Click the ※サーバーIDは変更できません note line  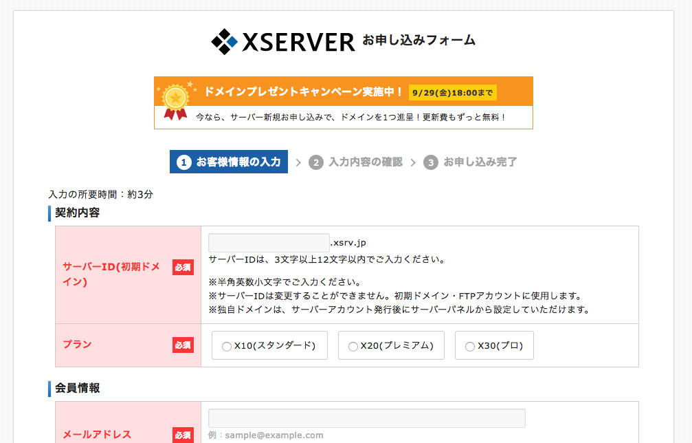coord(396,296)
